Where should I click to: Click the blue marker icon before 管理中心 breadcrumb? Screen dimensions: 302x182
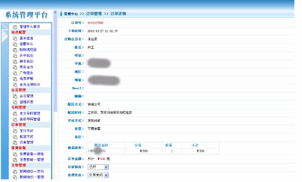tap(61, 14)
